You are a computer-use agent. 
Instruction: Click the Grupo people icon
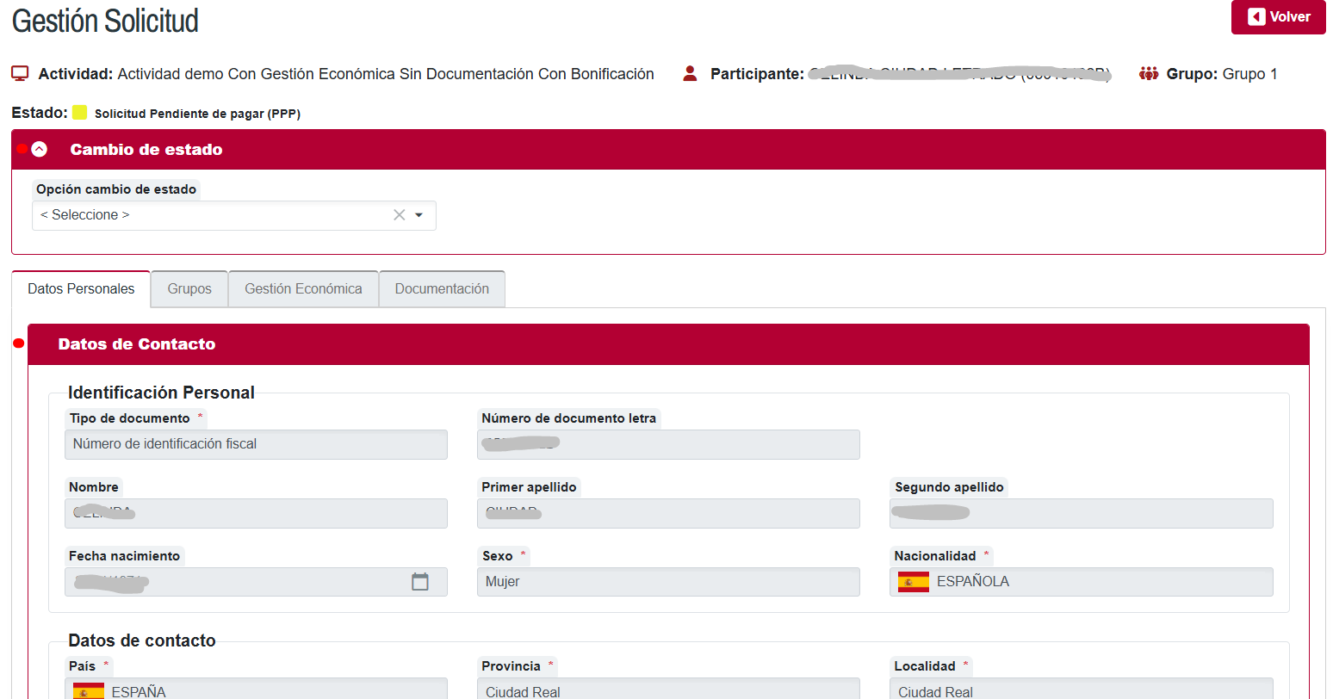click(x=1149, y=74)
